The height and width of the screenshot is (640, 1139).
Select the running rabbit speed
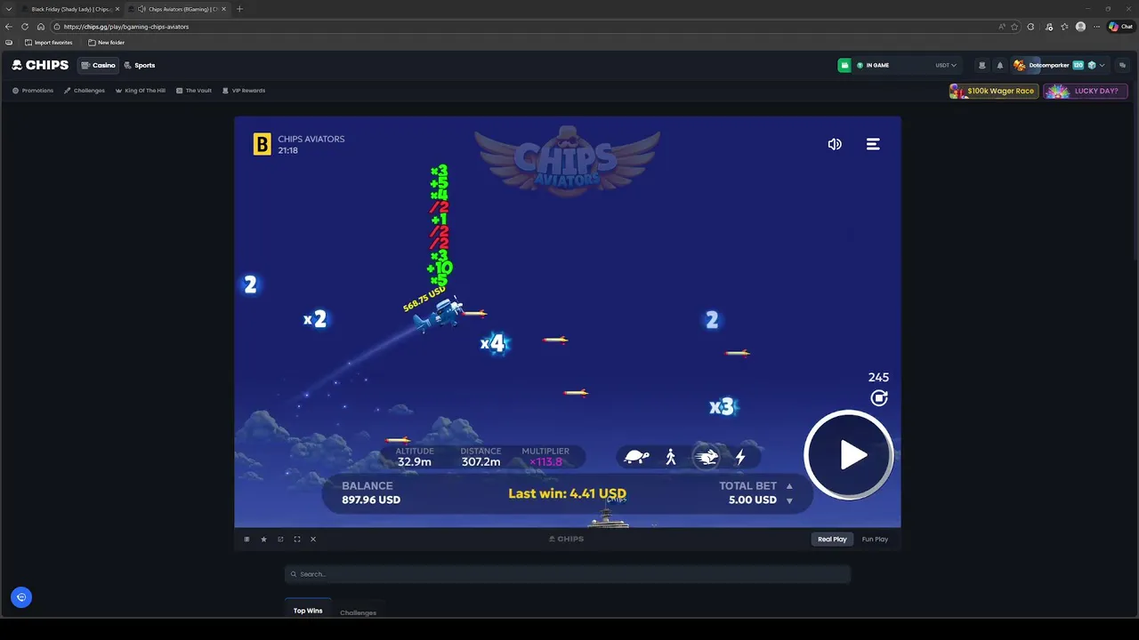pyautogui.click(x=707, y=457)
